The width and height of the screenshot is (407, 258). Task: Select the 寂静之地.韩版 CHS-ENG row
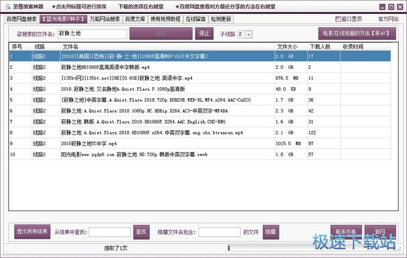coord(200,121)
